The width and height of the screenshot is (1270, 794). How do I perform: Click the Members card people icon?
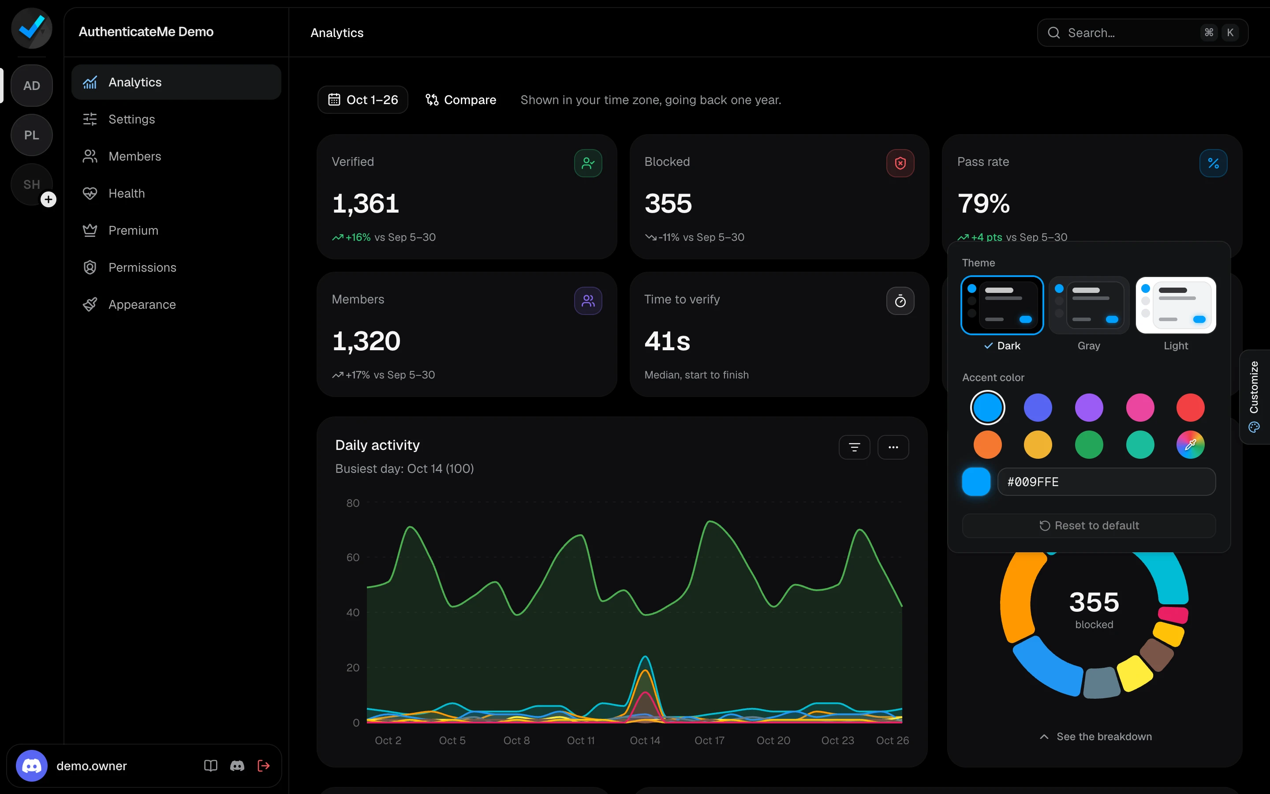588,301
